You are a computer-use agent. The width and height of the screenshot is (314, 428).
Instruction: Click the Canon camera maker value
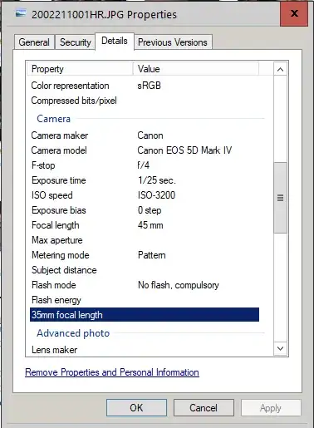150,135
